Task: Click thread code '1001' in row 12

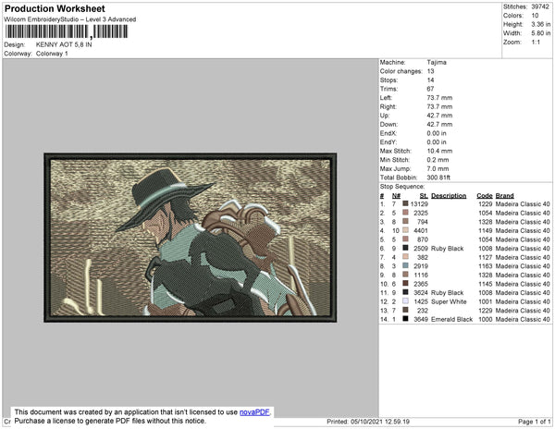Action: (x=486, y=301)
